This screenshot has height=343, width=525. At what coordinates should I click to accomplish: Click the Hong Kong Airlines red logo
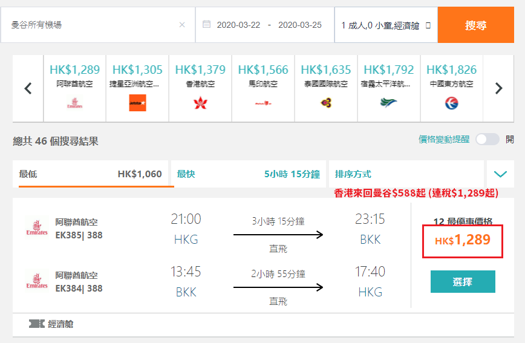tap(200, 103)
